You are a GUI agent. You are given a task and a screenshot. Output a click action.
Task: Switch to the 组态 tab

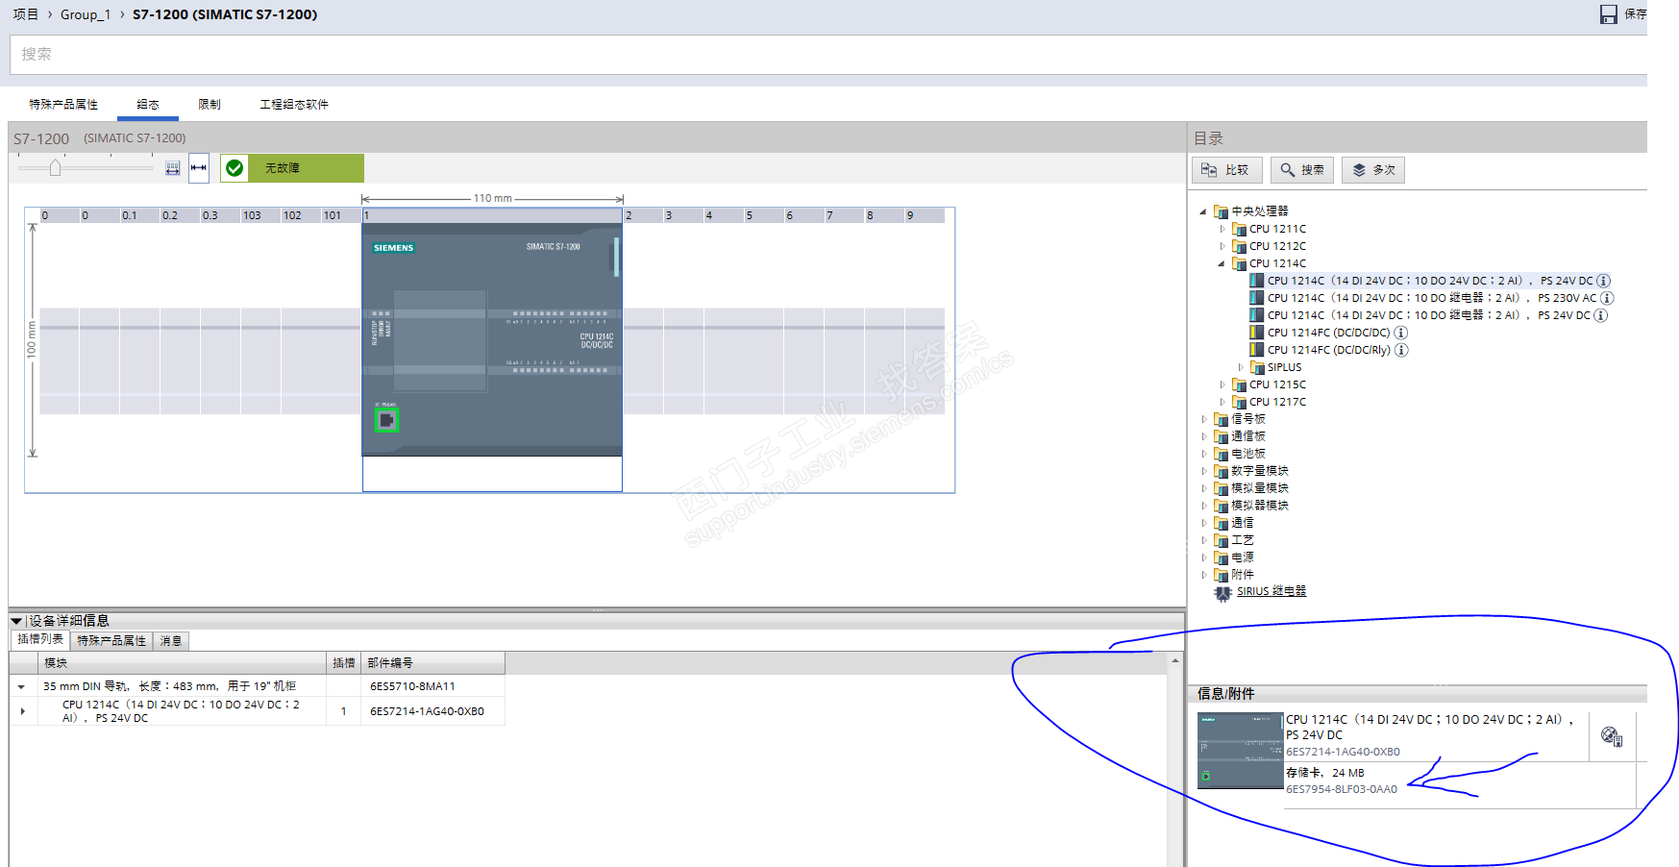point(148,105)
